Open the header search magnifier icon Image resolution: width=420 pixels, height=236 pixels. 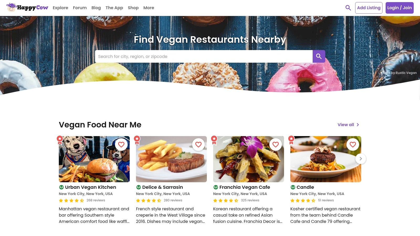[x=348, y=8]
